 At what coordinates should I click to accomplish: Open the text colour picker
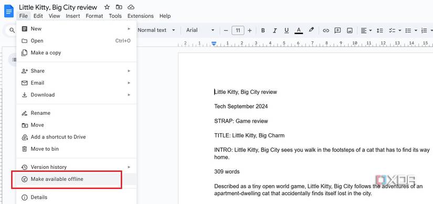(299, 30)
